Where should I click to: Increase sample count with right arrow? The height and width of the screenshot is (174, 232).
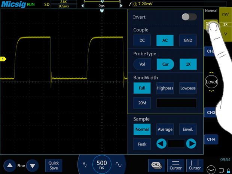tap(191, 144)
